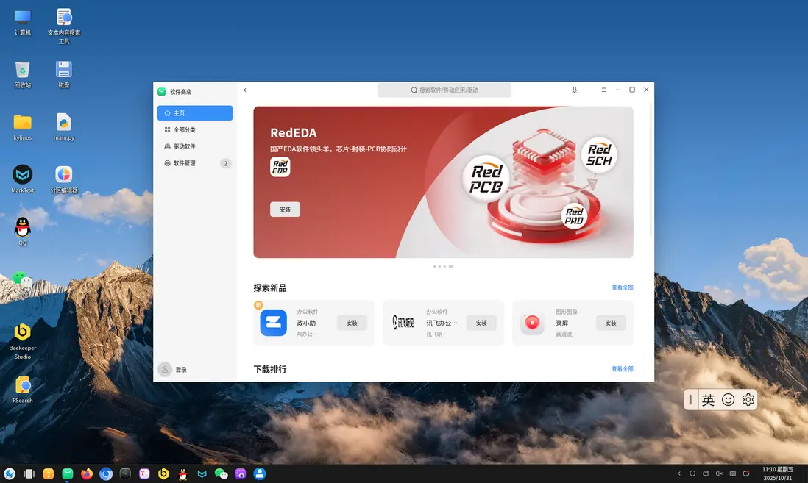This screenshot has width=808, height=483.
Task: Select the MarkText desktop icon
Action: click(x=23, y=179)
